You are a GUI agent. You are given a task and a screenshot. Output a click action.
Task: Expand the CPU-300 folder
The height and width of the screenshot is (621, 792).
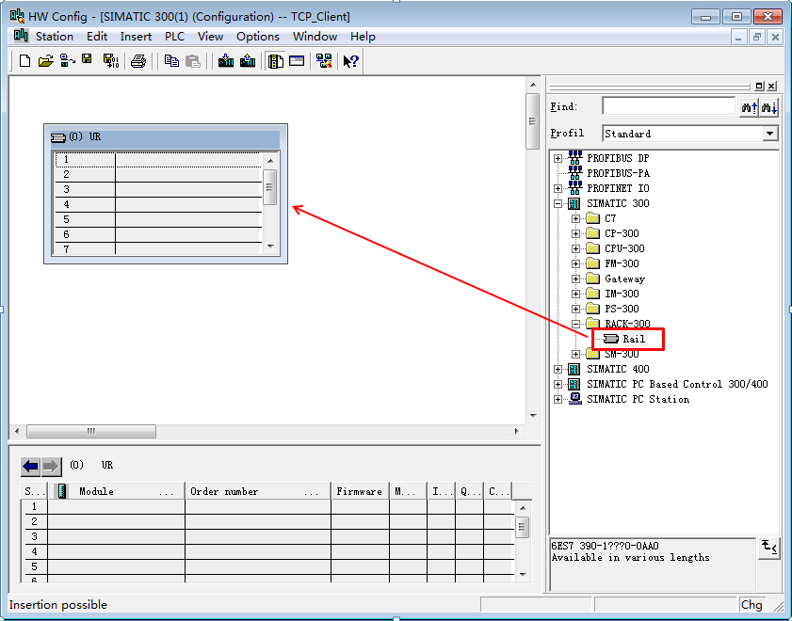(x=575, y=248)
